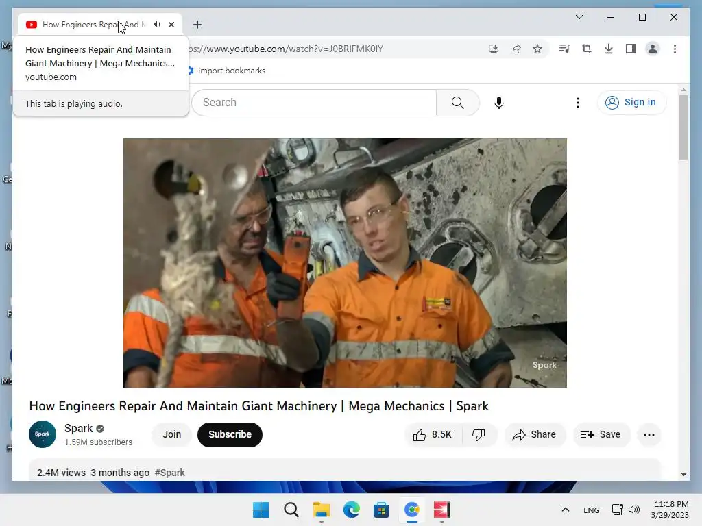Click the Chrome icon in taskbar
This screenshot has height=526, width=702.
[x=411, y=510]
